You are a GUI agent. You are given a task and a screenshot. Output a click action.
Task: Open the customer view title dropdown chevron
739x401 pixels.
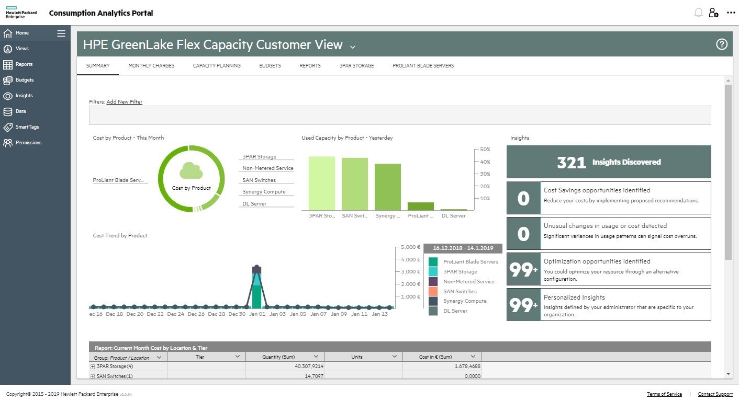[x=353, y=47]
